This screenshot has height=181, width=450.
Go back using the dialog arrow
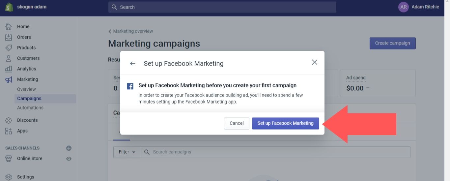click(x=133, y=63)
